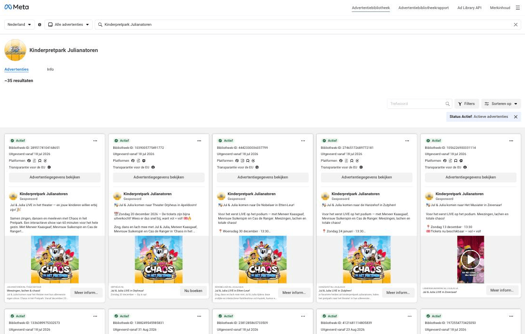Open the Filters button
Image resolution: width=525 pixels, height=334 pixels.
click(466, 104)
